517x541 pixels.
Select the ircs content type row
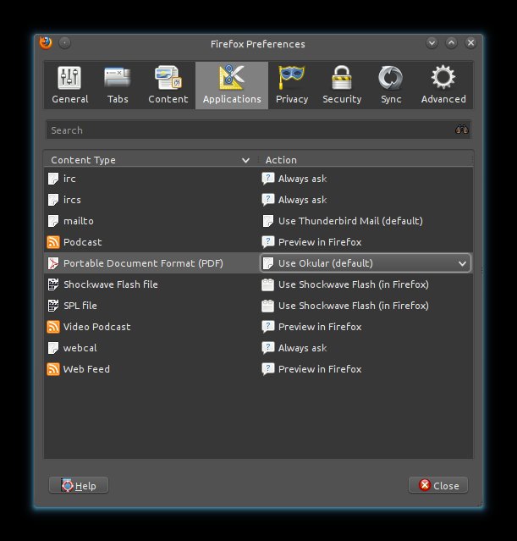coord(258,200)
